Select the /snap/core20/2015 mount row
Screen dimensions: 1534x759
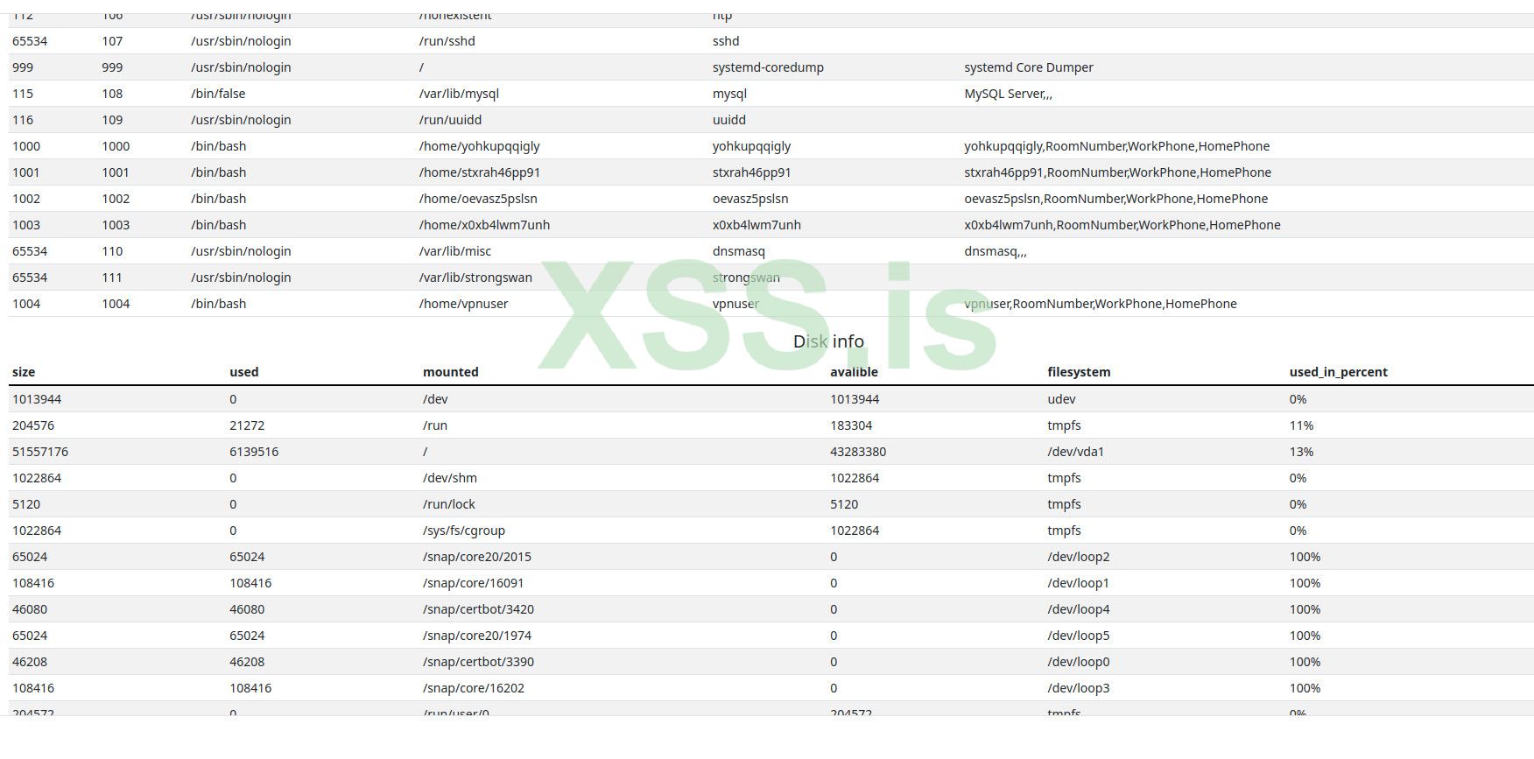pos(477,557)
